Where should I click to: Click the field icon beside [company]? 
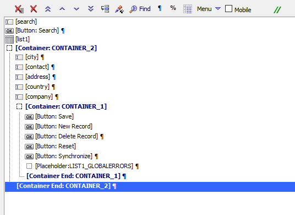pyautogui.click(x=19, y=97)
